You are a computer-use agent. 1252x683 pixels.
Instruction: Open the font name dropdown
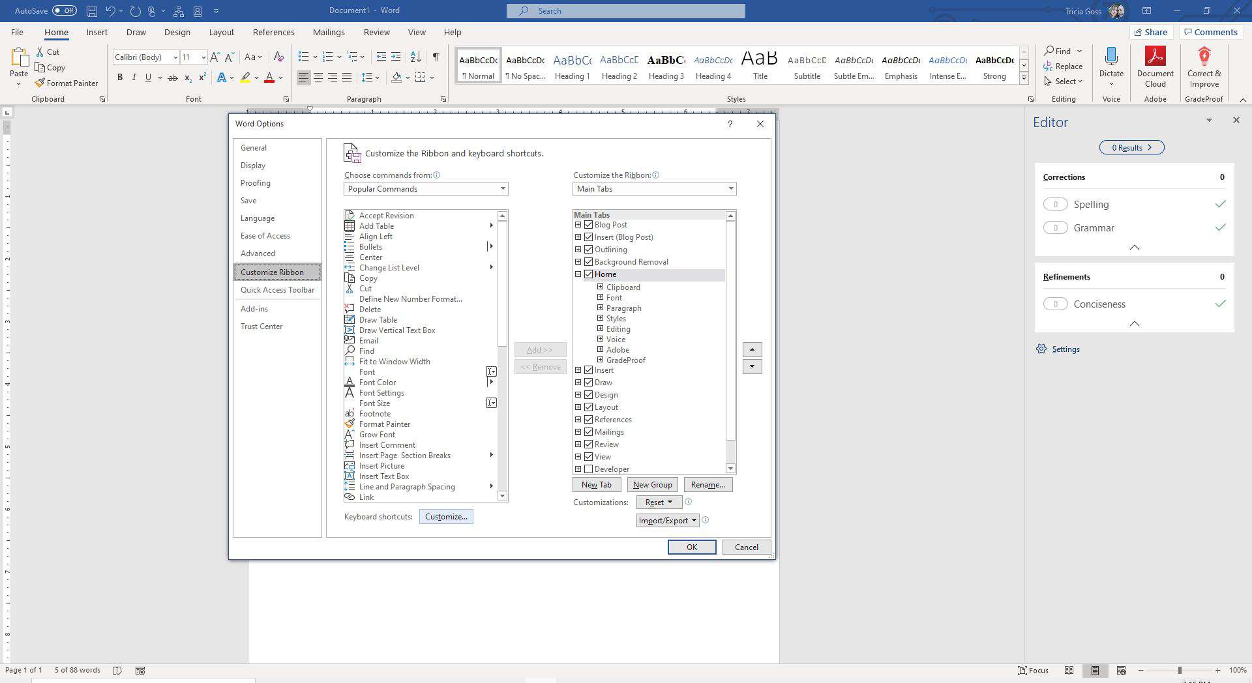pyautogui.click(x=175, y=57)
